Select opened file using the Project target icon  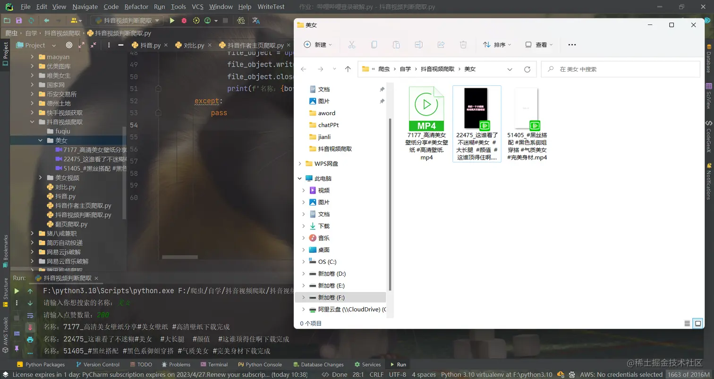[69, 45]
